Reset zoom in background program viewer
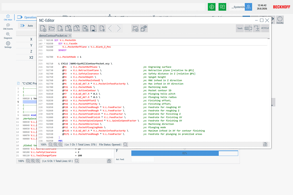The height and width of the screenshot is (195, 293). (33, 161)
